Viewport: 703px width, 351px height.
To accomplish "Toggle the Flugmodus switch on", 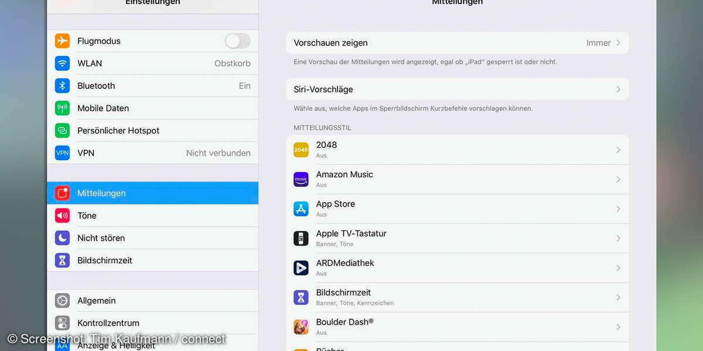I will click(x=238, y=41).
